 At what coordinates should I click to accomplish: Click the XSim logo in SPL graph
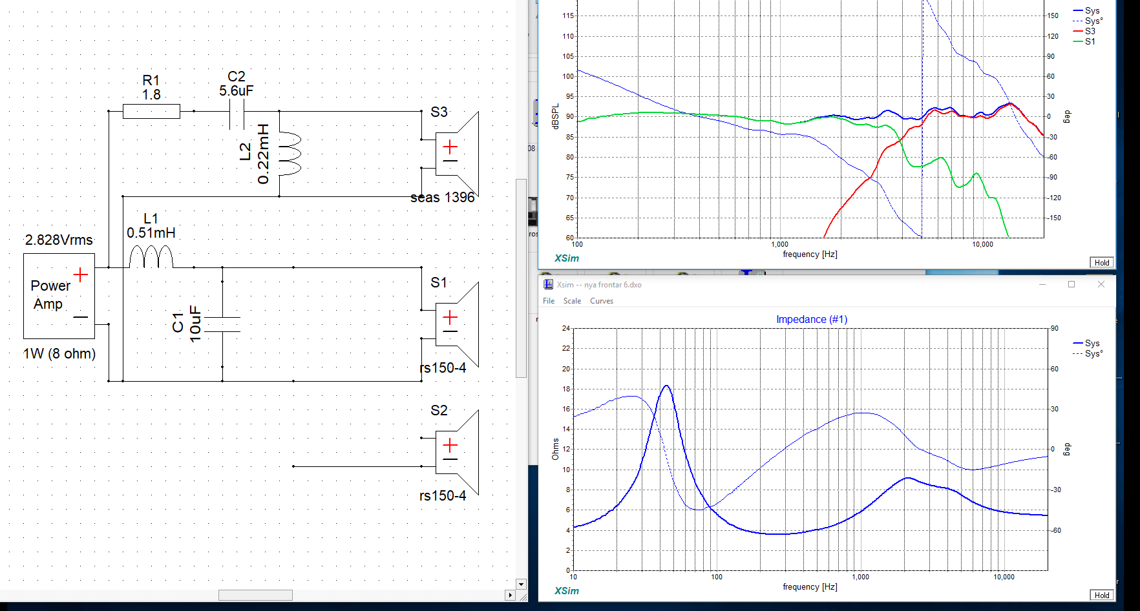pyautogui.click(x=567, y=258)
